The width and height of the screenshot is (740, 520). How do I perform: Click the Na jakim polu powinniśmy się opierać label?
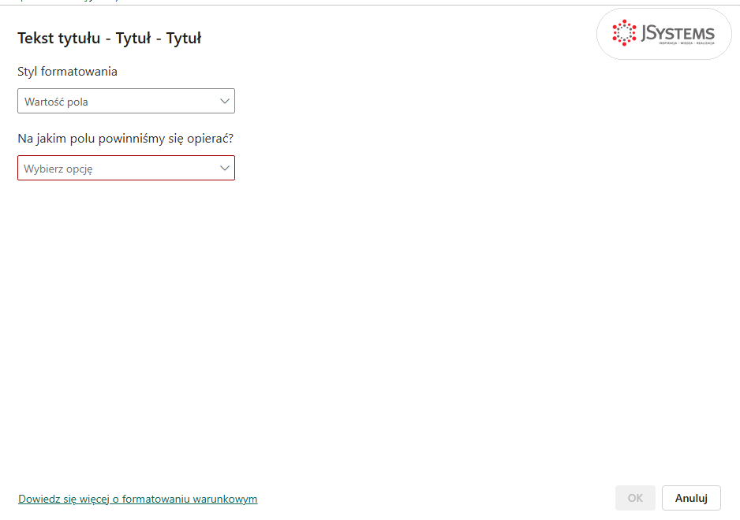pyautogui.click(x=125, y=139)
